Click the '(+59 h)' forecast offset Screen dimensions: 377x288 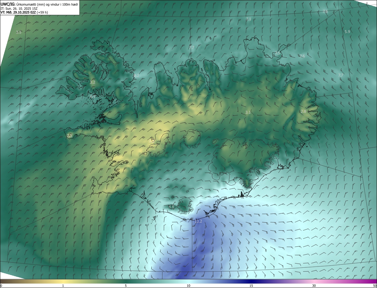[42, 12]
